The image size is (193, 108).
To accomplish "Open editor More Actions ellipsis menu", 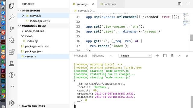I will [x=187, y=4].
